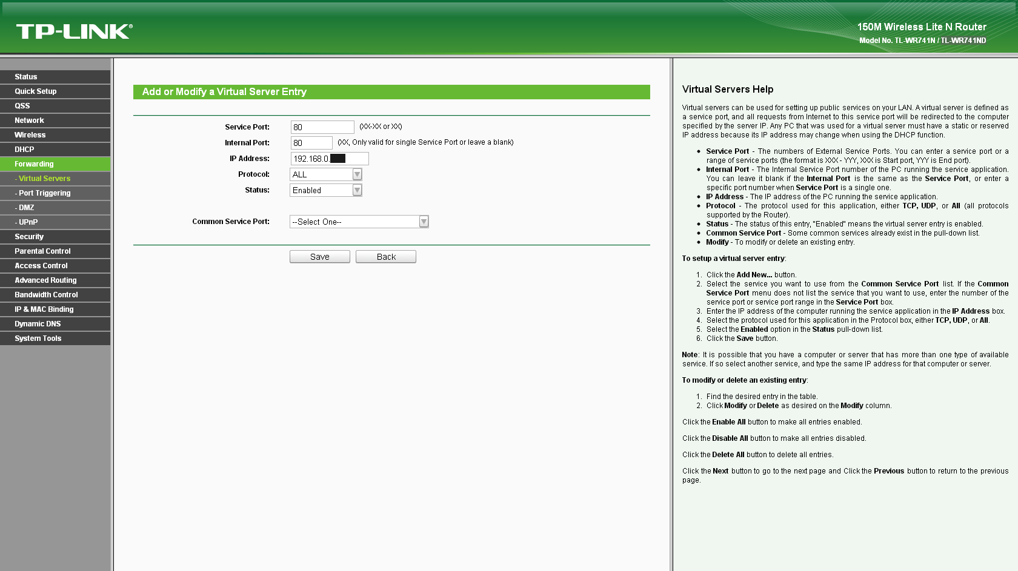Open the Virtual Servers page
Image resolution: width=1018 pixels, height=571 pixels.
(43, 178)
